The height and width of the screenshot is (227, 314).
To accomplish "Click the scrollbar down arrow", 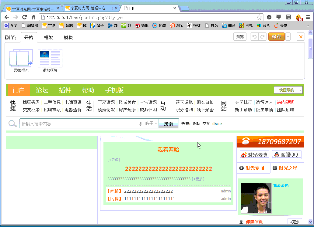I will pyautogui.click(x=311, y=222).
